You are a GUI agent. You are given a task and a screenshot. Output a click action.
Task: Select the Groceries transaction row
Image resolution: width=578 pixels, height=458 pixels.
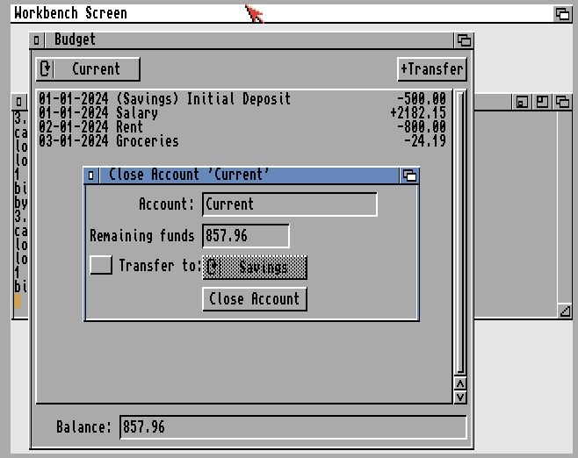tap(242, 141)
